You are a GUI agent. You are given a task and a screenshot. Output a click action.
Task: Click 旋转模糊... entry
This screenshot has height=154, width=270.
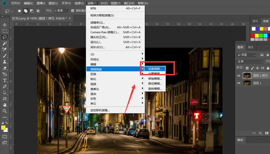click(155, 89)
